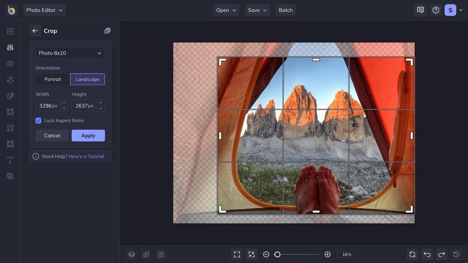Viewport: 468px width, 263px height.
Task: Decrease crop Width with down arrow
Action: click(64, 108)
